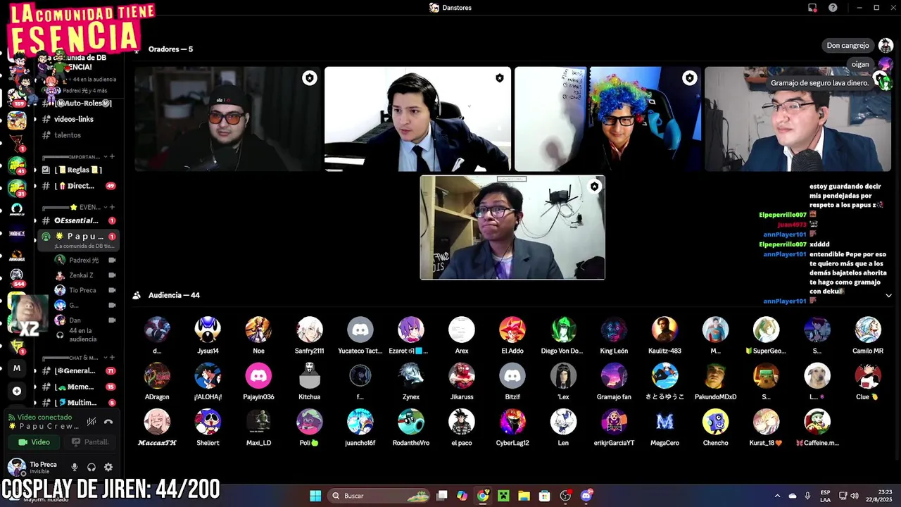The height and width of the screenshot is (507, 901).
Task: Open the Minecraft taskbar icon
Action: [503, 496]
